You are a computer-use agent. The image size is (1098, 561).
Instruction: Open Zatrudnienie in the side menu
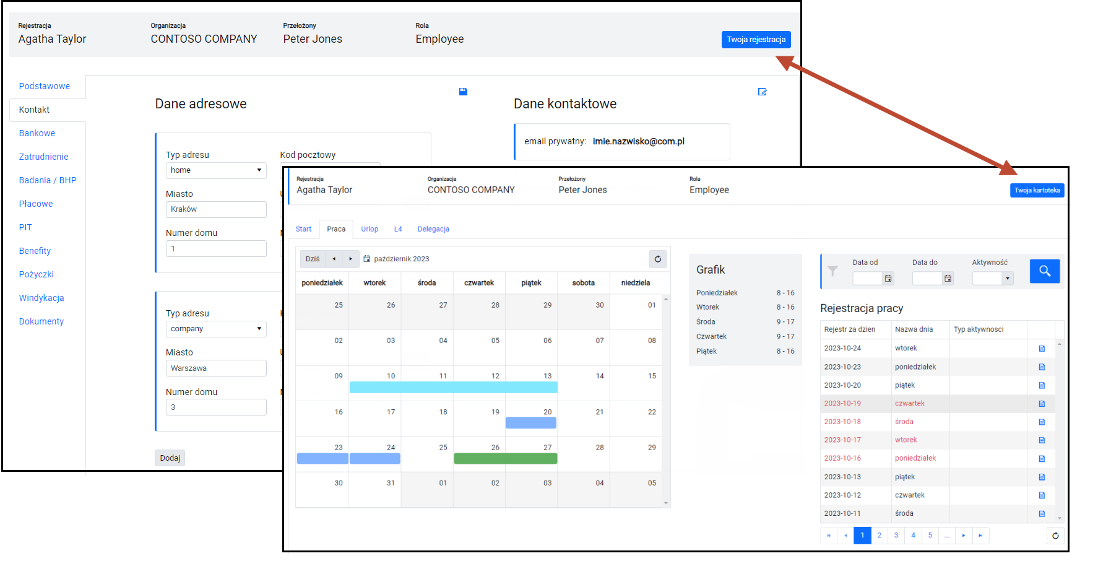tap(43, 157)
